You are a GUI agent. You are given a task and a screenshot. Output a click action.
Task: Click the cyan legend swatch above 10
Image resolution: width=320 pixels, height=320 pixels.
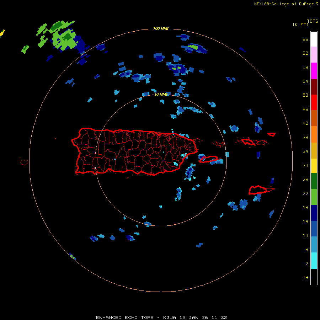pyautogui.click(x=314, y=261)
